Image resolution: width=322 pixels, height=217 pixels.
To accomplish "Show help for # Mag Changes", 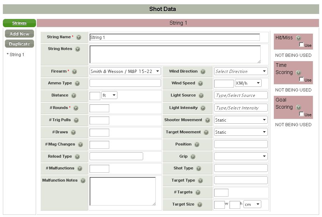I will [80, 144].
